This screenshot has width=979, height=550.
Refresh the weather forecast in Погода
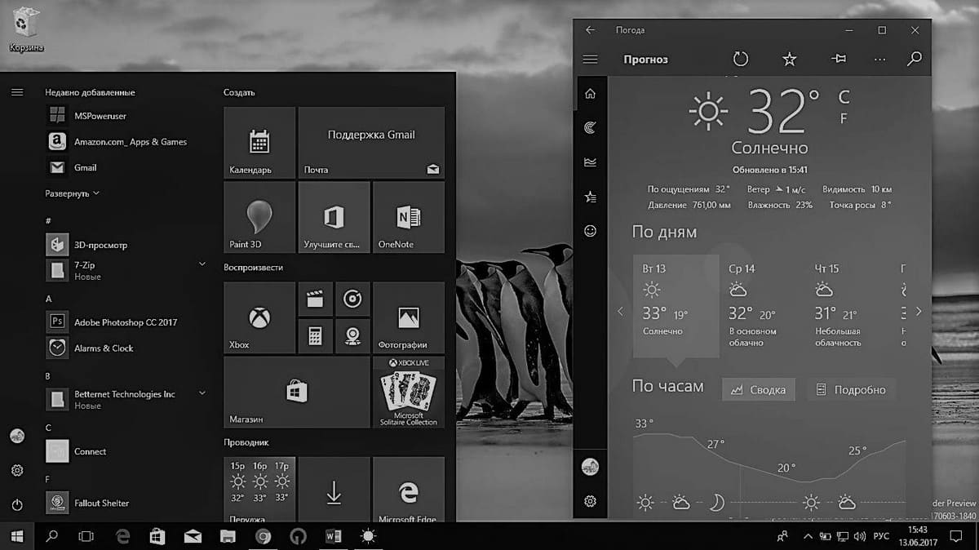(740, 59)
